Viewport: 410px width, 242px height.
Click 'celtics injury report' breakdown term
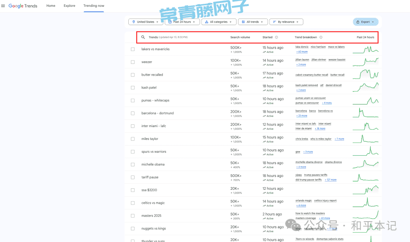pyautogui.click(x=325, y=200)
